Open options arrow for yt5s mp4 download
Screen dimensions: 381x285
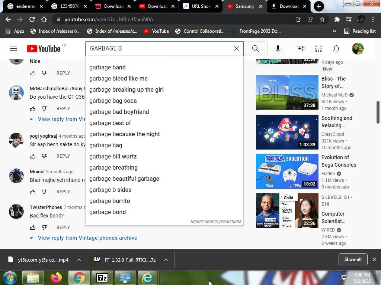pyautogui.click(x=79, y=260)
